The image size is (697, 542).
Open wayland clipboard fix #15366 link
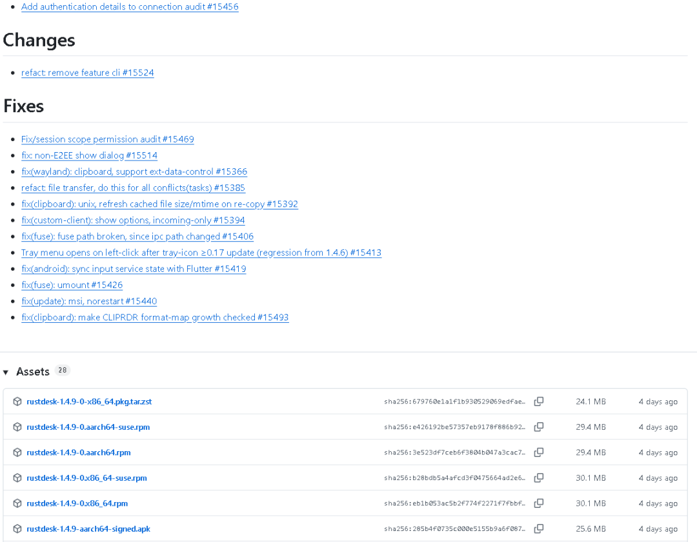(x=134, y=172)
